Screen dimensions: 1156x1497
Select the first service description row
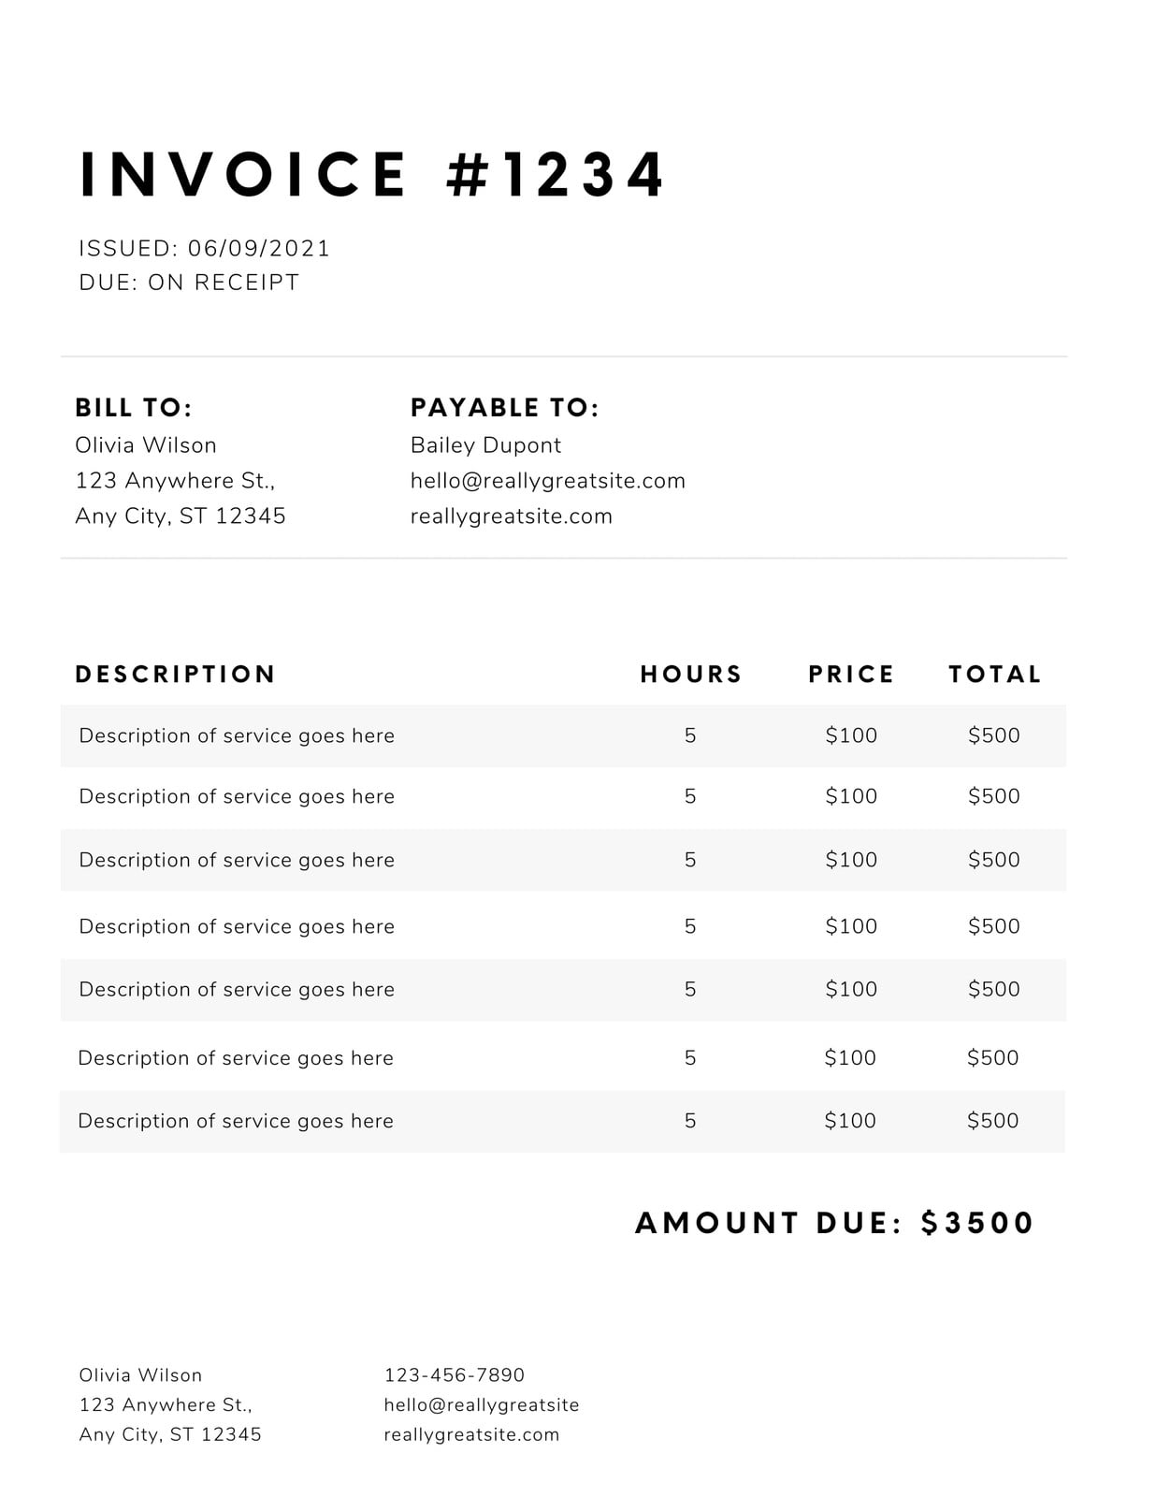click(x=563, y=735)
